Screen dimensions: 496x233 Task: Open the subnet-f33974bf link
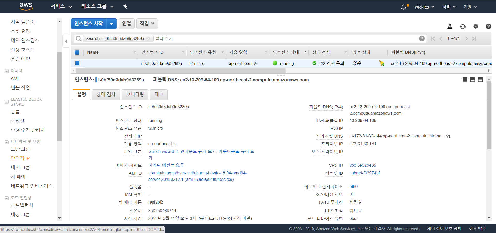(x=365, y=173)
